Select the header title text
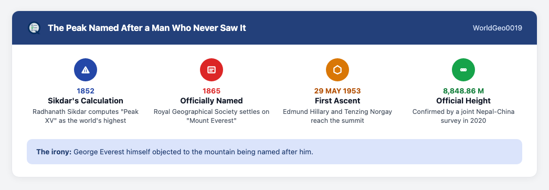The width and height of the screenshot is (549, 190). (x=147, y=28)
